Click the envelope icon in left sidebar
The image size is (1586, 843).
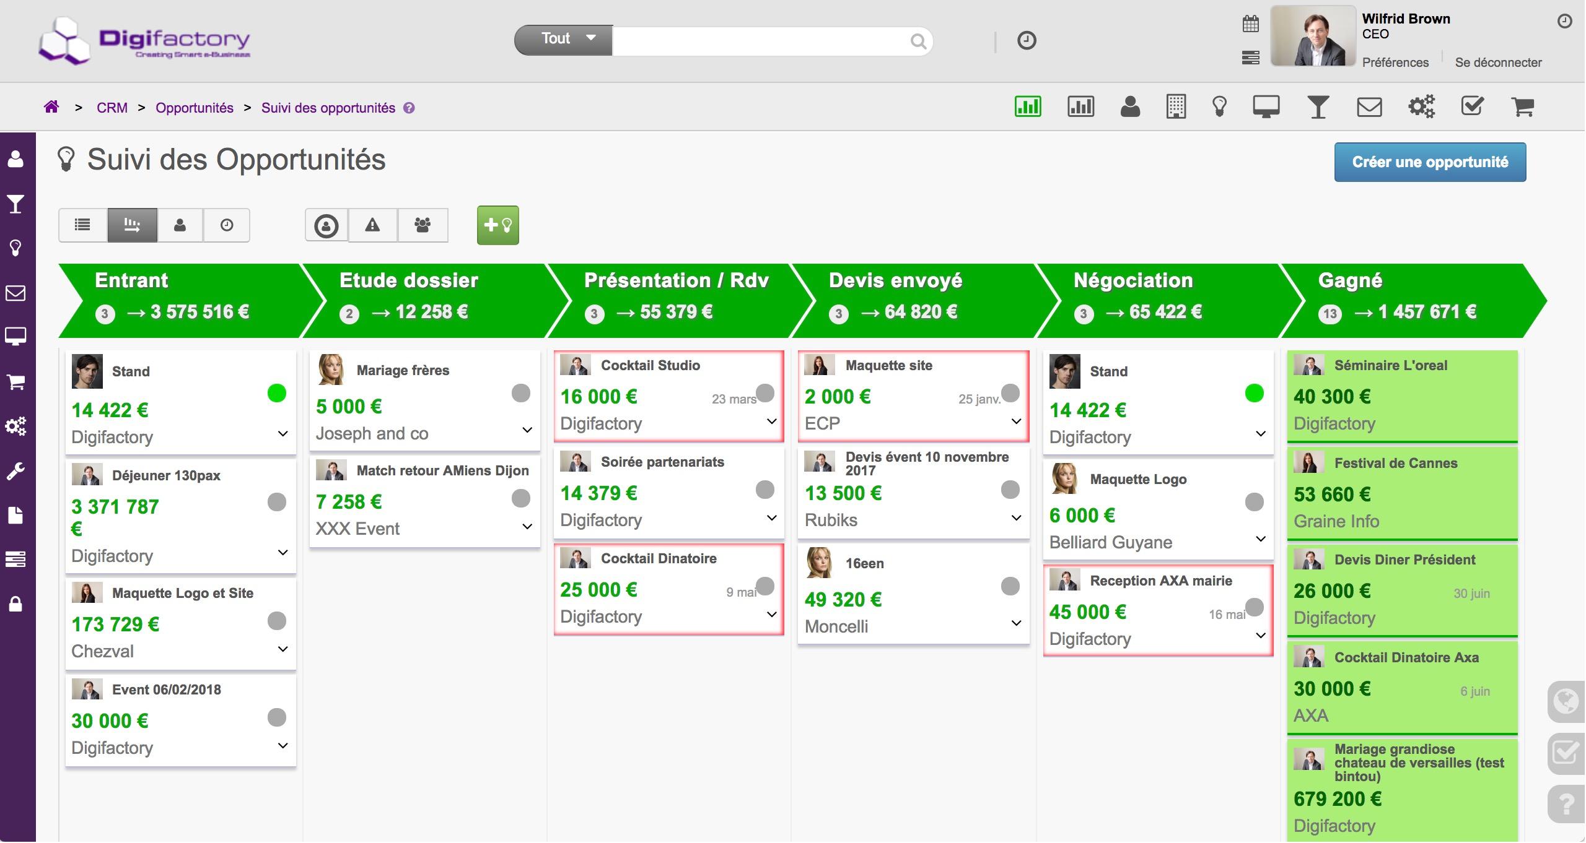(x=15, y=293)
